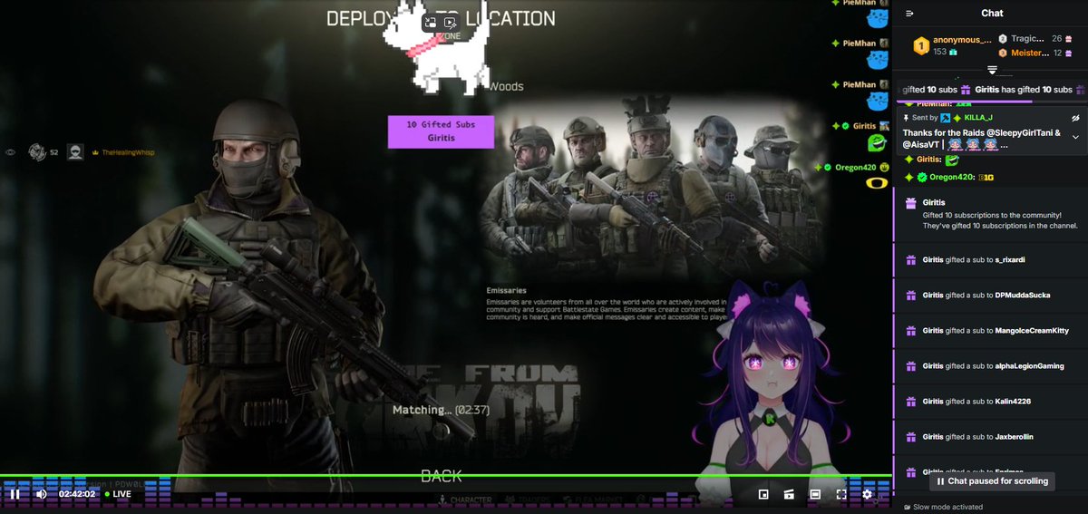Click the gift icon before Giritis marquee
Image resolution: width=1088 pixels, height=514 pixels.
[x=967, y=90]
